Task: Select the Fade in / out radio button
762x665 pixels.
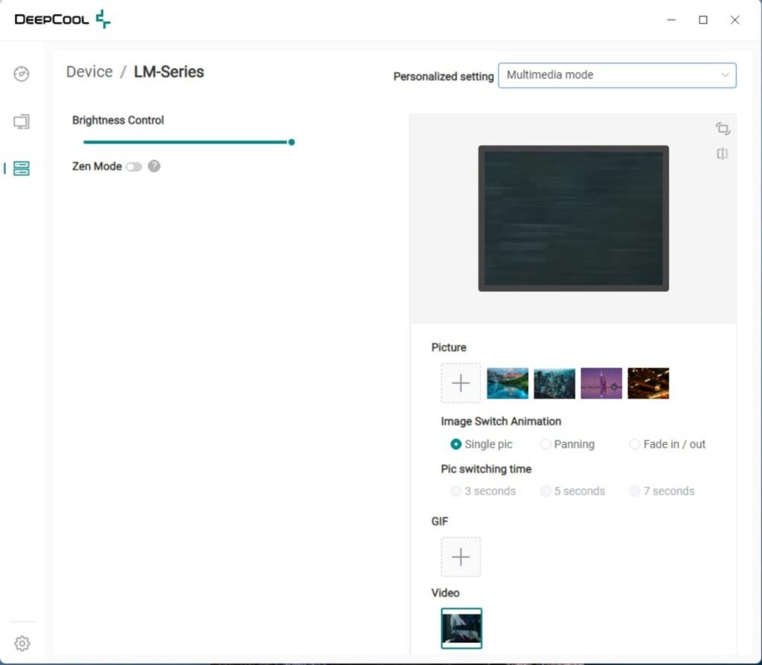Action: (x=634, y=444)
